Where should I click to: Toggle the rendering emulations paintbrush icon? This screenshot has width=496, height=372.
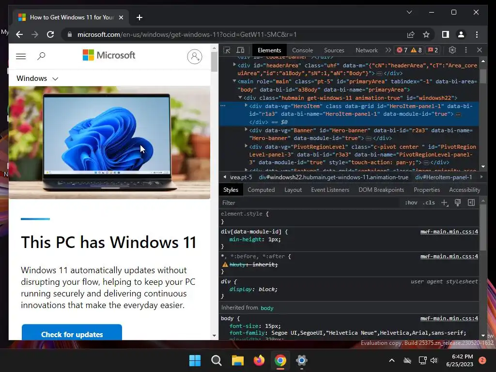pyautogui.click(x=458, y=203)
